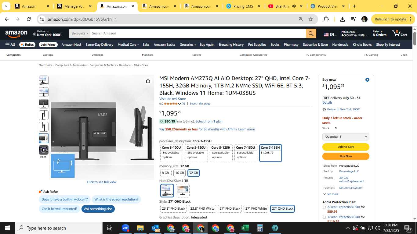Tick the 3-Year Protection Plan checkbox
The image size is (417, 234).
(x=324, y=217)
